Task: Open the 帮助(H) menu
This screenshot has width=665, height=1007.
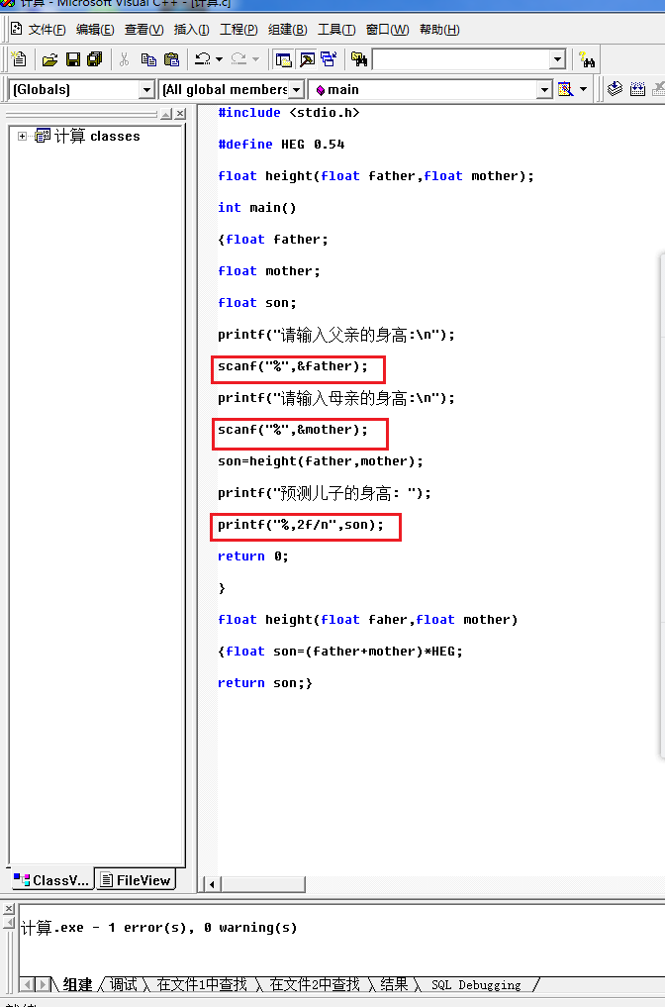Action: point(439,30)
